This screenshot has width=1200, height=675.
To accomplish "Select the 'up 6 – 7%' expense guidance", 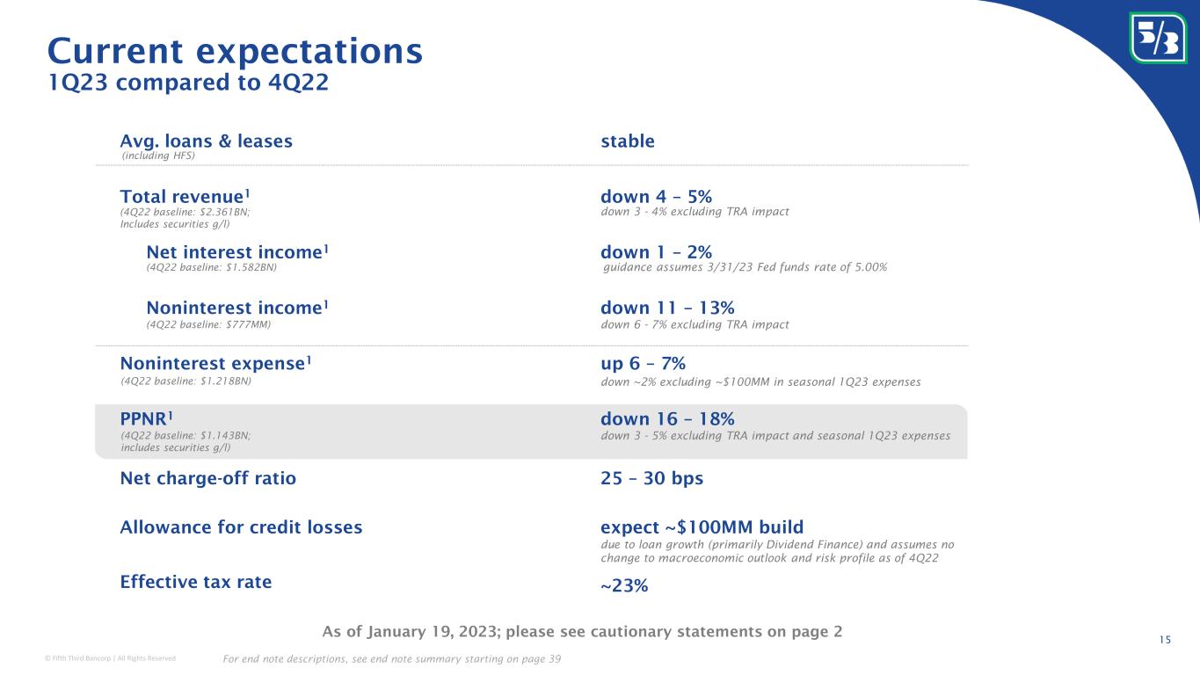I will click(x=643, y=364).
